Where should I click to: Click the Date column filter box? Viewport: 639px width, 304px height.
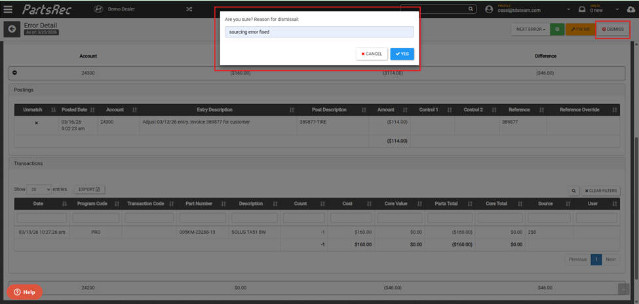pos(42,218)
